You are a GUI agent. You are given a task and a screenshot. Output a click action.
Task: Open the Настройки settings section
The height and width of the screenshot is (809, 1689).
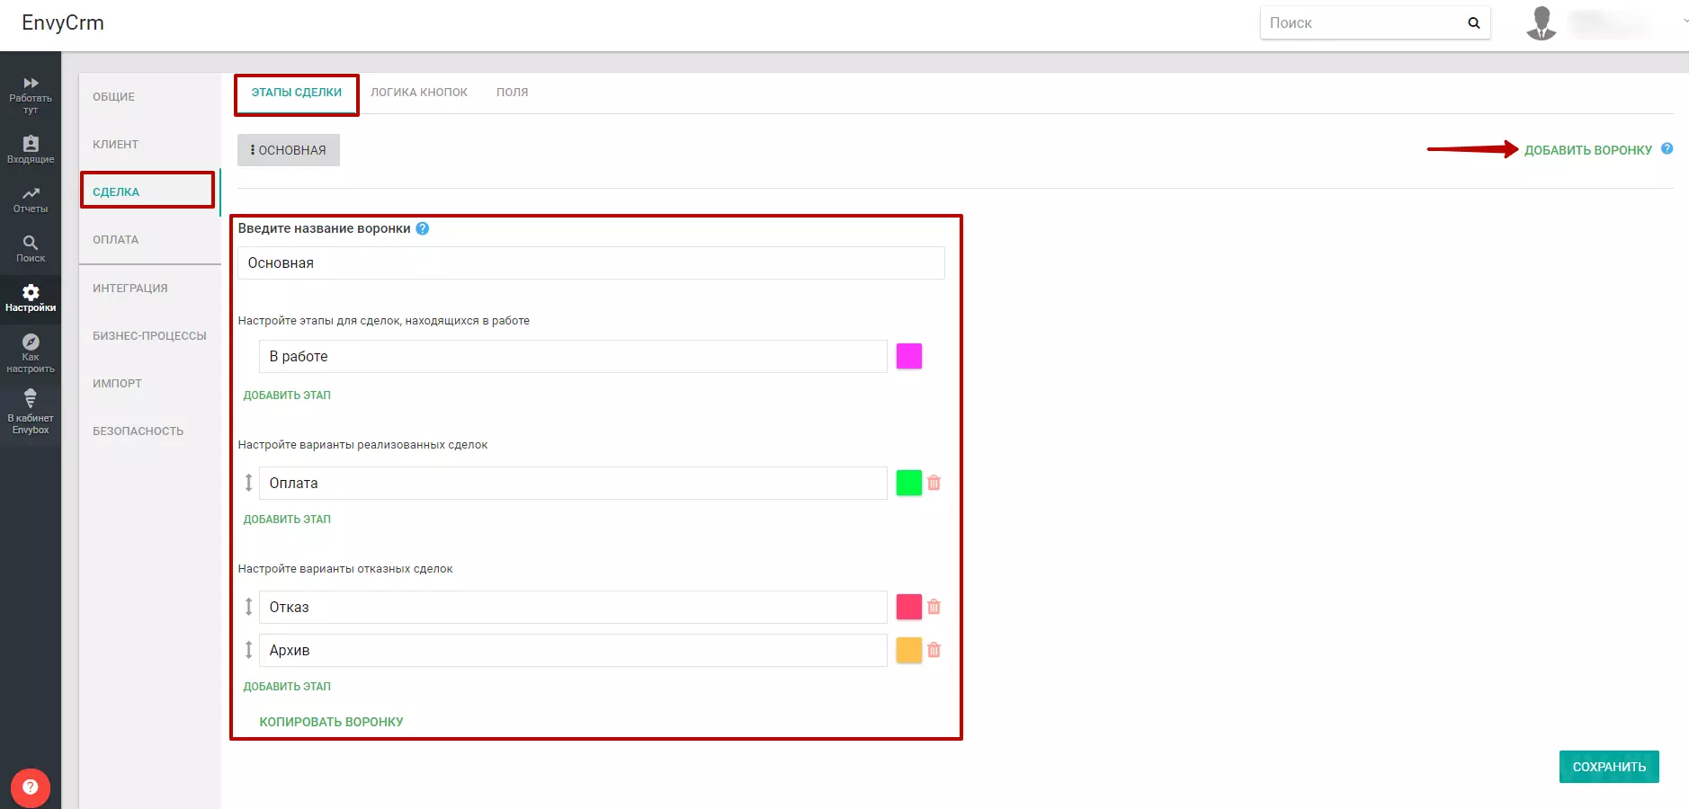pyautogui.click(x=31, y=298)
